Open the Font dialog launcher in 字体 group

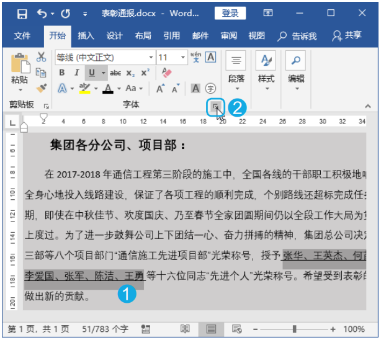[215, 107]
